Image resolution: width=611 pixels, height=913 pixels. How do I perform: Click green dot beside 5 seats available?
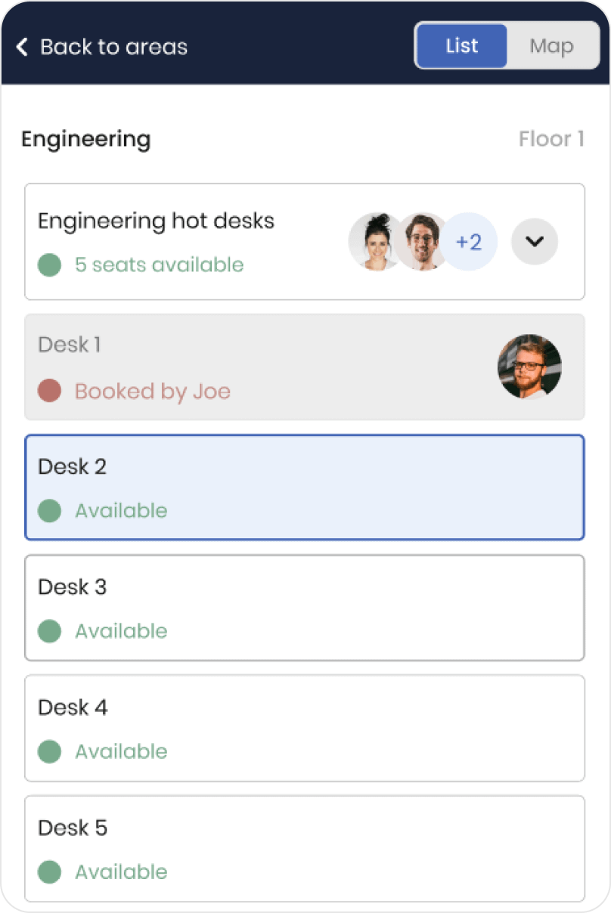pyautogui.click(x=49, y=265)
